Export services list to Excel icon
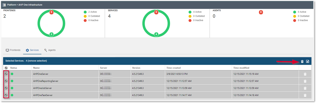316x103 pixels. (x=308, y=62)
